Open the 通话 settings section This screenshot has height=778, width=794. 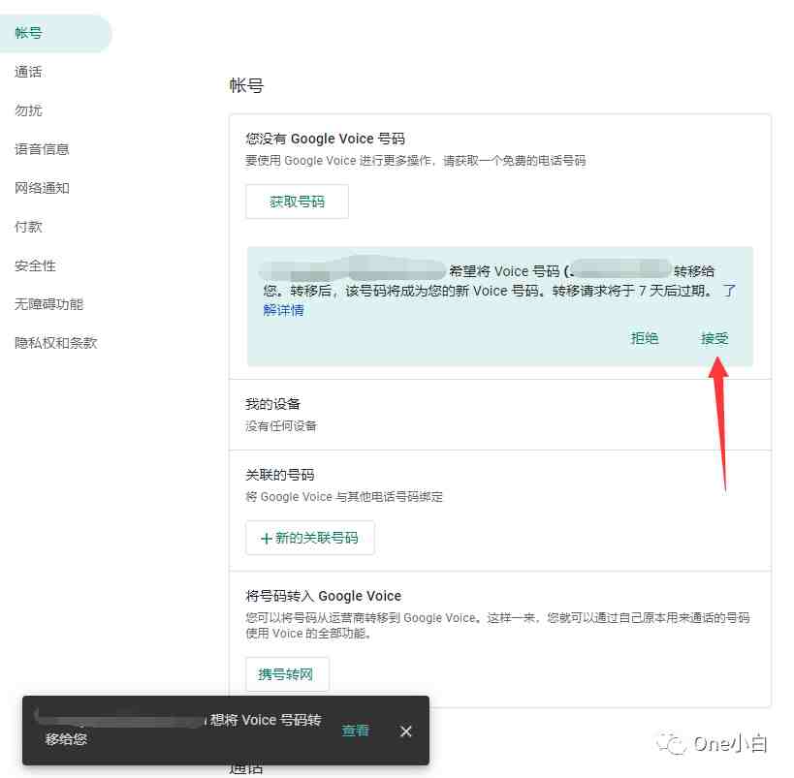29,72
